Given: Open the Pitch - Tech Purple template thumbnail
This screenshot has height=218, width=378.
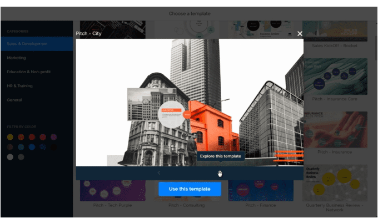Looking at the screenshot, I should (x=113, y=191).
